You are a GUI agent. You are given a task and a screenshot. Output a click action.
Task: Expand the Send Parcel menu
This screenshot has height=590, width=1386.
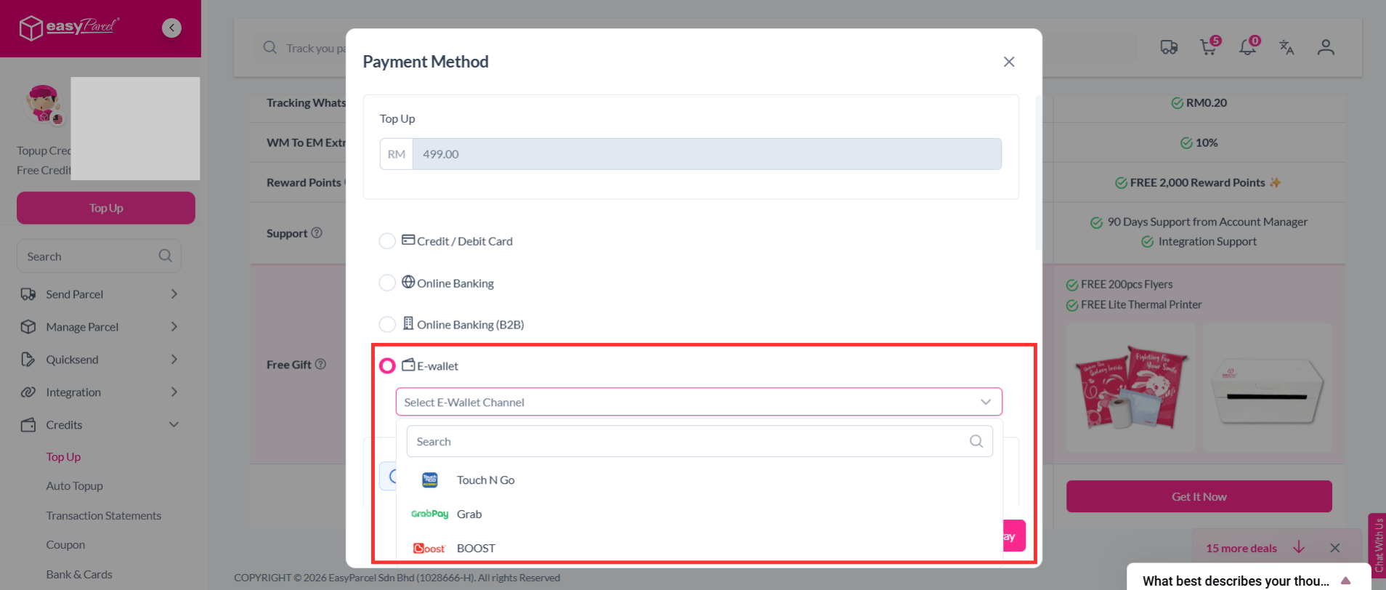point(174,294)
